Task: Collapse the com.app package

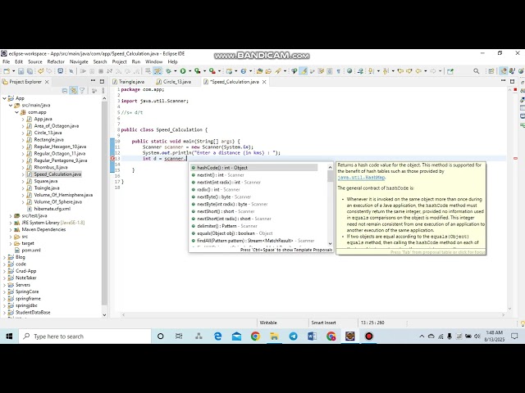Action: coord(16,112)
